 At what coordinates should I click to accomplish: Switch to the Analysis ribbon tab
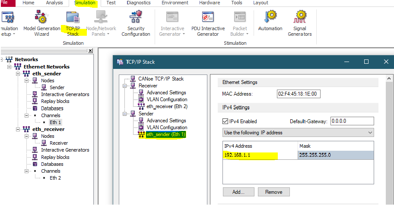point(54,3)
